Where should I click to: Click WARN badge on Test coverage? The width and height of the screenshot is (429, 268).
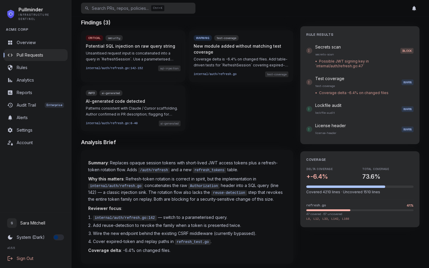(x=408, y=82)
